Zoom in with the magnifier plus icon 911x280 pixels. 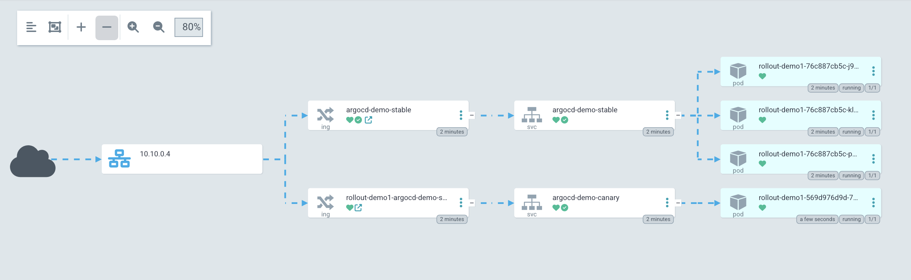133,27
